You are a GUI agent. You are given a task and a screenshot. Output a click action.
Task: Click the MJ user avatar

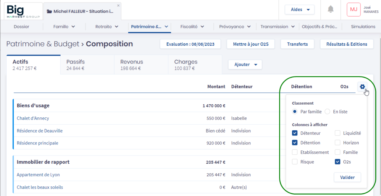click(x=353, y=10)
